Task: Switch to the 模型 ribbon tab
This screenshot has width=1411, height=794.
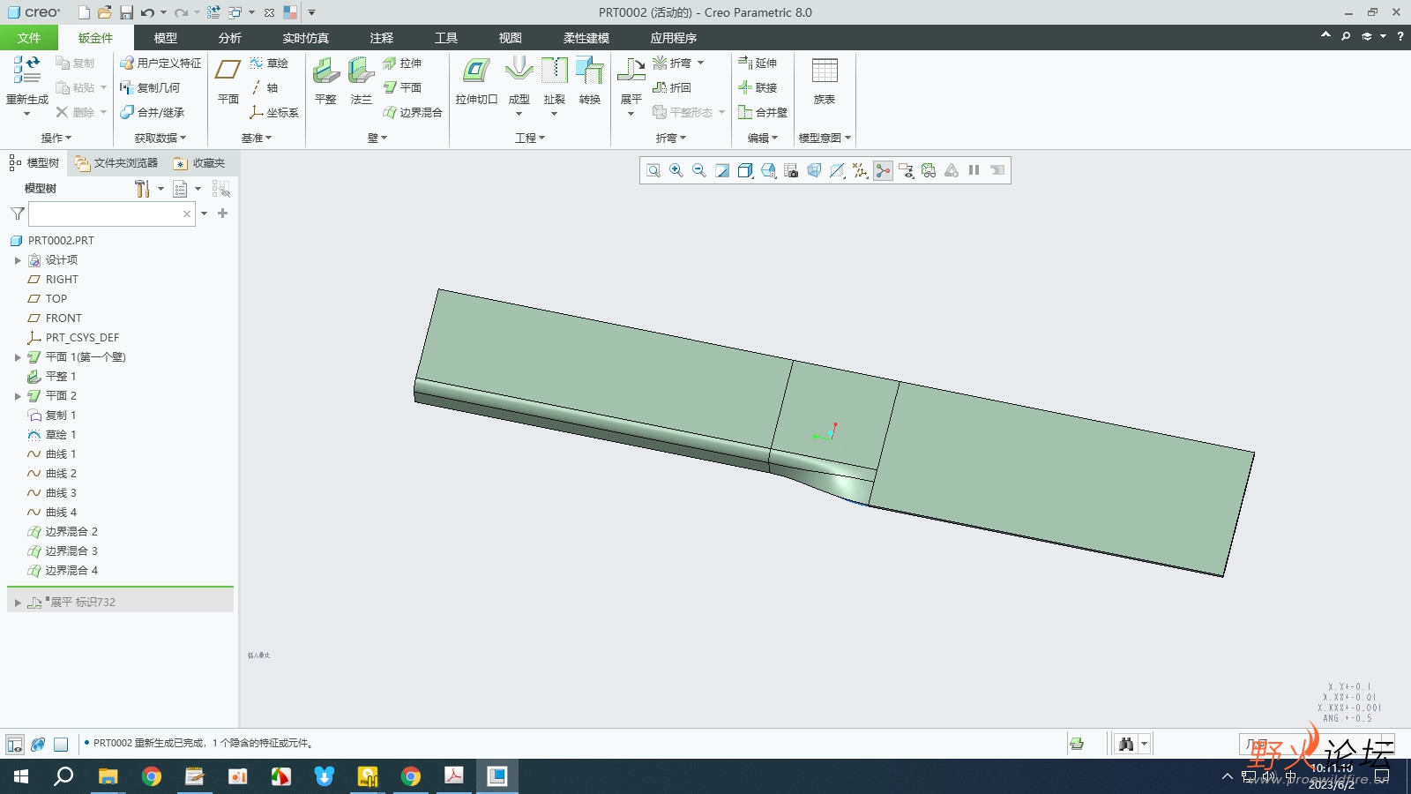Action: point(166,38)
